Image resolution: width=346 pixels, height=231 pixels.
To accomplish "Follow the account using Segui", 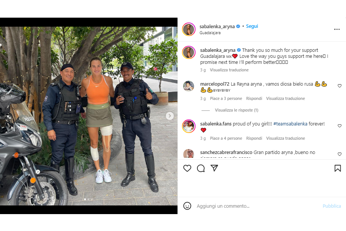I will (252, 26).
